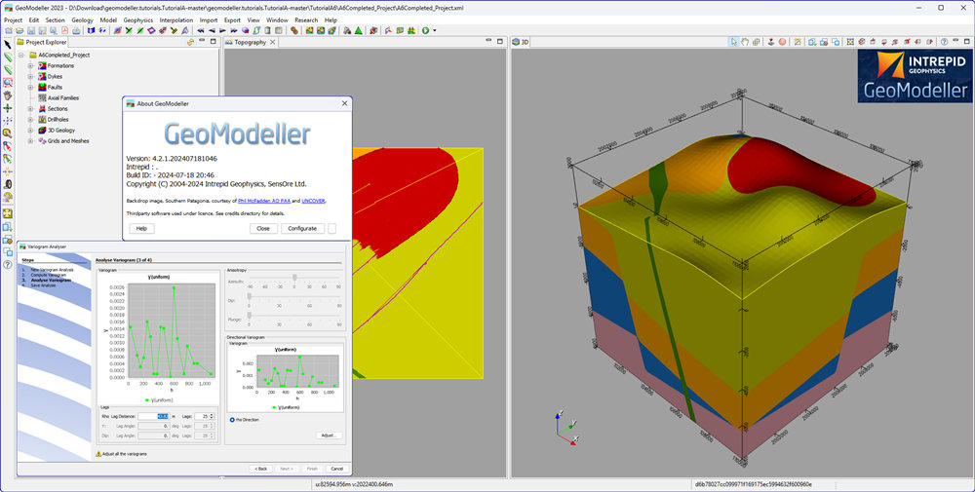Screen dimensions: 975x492
Task: Expand the Sections tree node
Action: (30, 109)
